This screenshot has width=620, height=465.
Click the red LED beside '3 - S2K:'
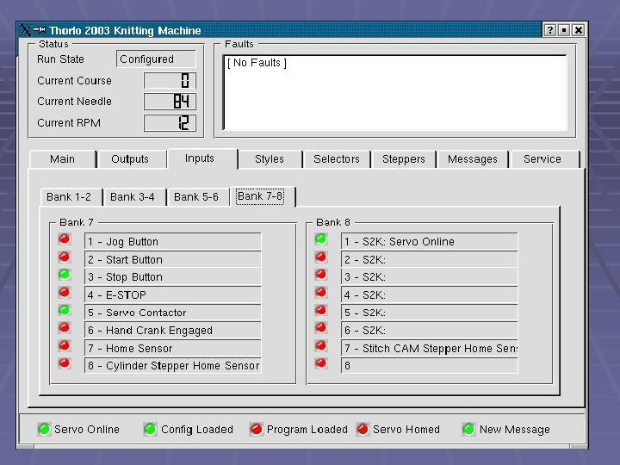(x=321, y=275)
